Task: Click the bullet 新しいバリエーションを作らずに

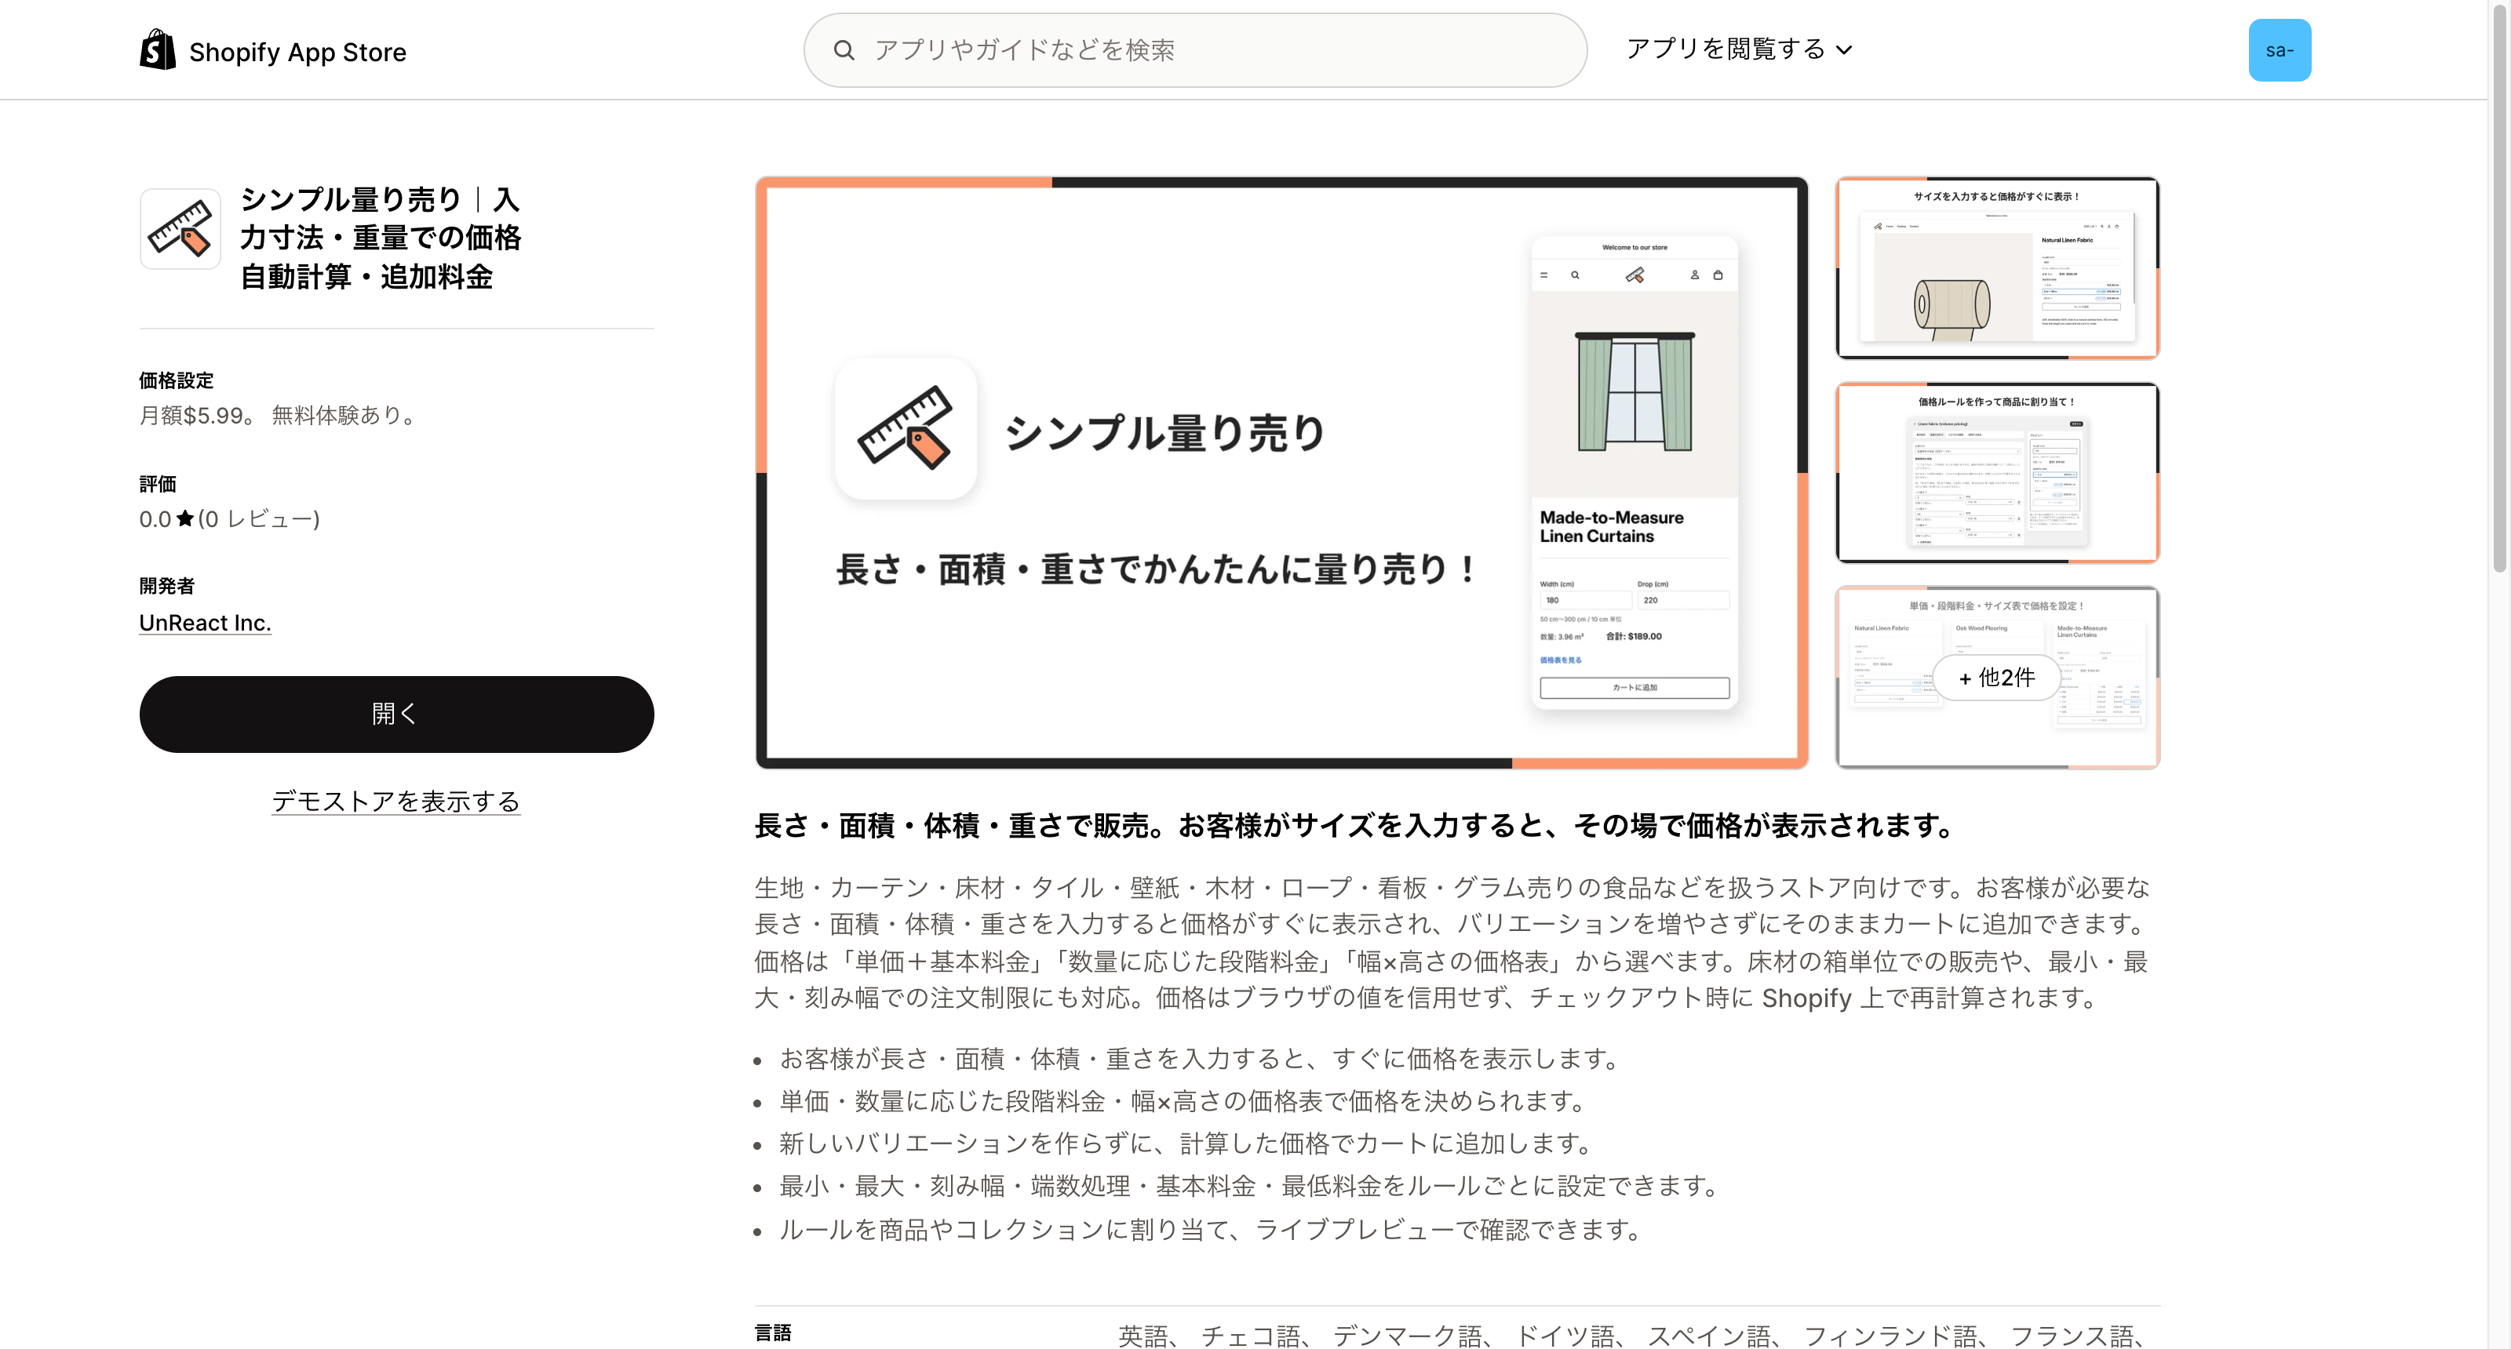Action: [x=1187, y=1144]
